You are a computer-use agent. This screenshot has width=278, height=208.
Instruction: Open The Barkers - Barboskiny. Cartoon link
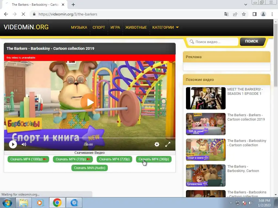(243, 168)
